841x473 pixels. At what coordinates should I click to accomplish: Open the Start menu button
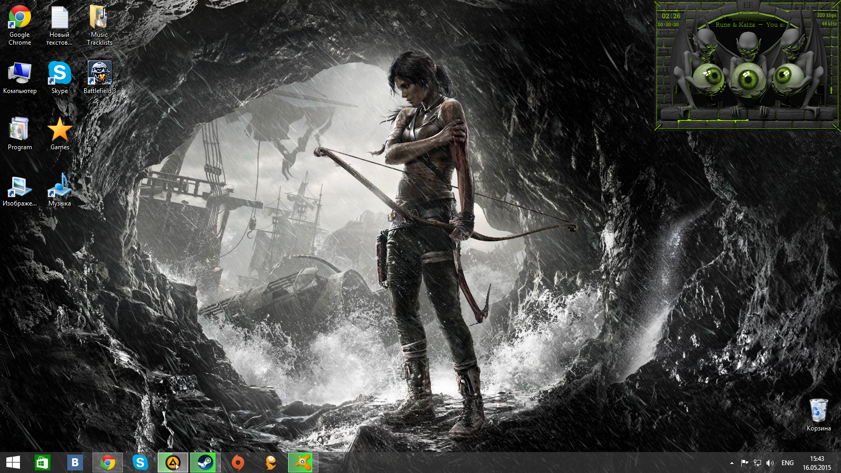point(13,462)
